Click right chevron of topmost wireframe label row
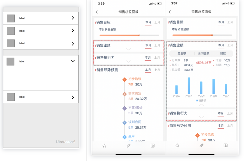This screenshot has width=244, height=161. (73, 18)
